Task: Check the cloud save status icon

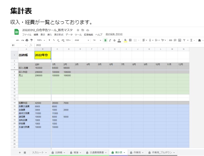Action: coord(88,30)
